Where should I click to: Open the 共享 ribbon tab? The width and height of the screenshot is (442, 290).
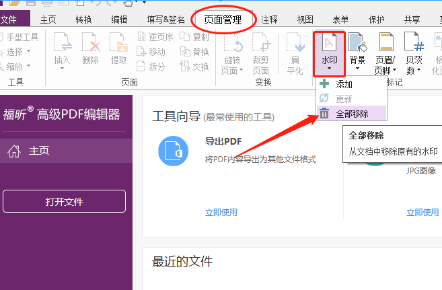[412, 20]
